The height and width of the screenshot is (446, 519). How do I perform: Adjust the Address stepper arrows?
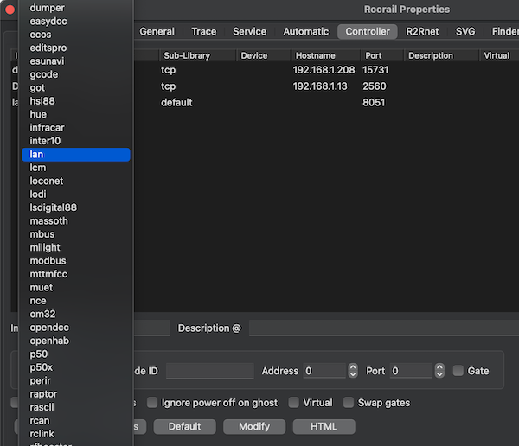[353, 371]
